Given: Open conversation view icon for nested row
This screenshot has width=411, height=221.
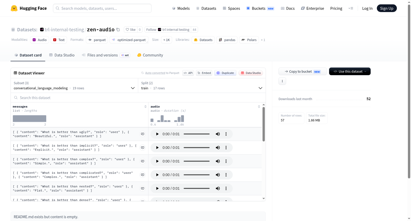Looking at the screenshot, I should (143, 188).
